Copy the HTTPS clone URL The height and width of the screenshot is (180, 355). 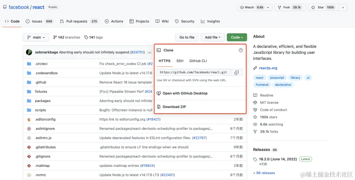coord(237,73)
